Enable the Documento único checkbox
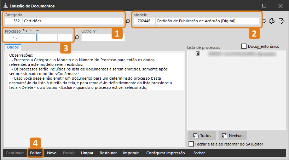Viewport: 289px width, 160px height. tap(244, 46)
